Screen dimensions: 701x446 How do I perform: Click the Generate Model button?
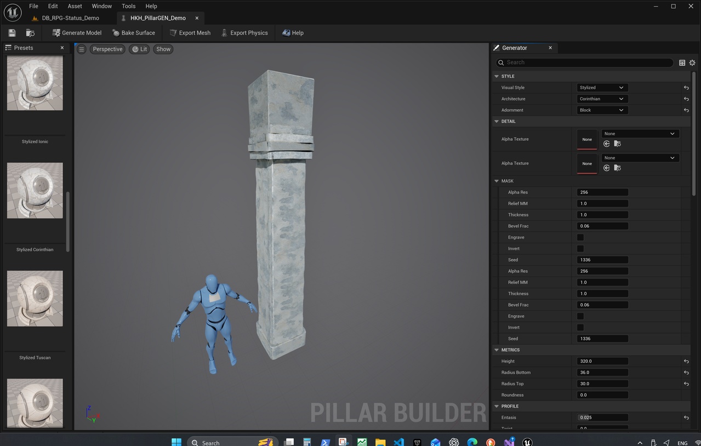pos(77,33)
